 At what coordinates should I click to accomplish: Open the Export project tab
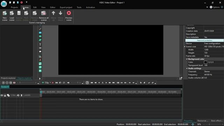tap(66, 7)
